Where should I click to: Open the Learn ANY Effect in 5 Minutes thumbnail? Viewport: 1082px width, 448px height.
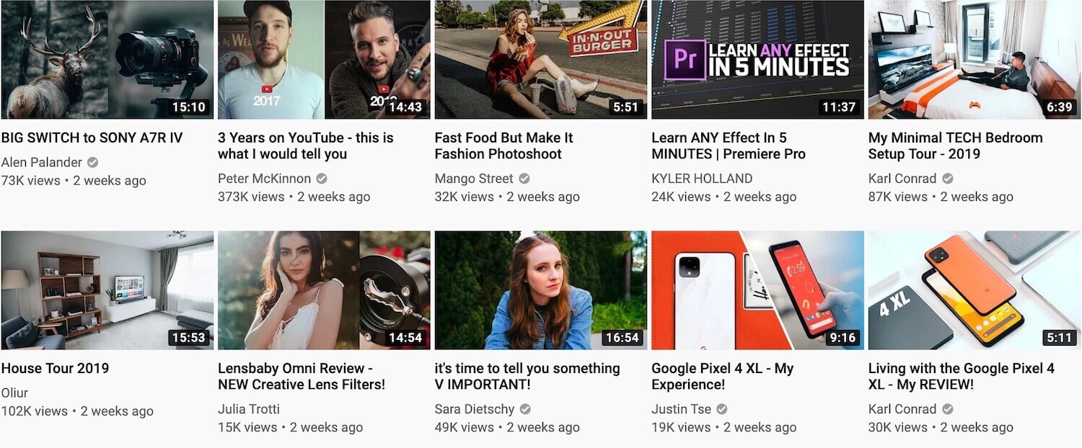tap(757, 59)
